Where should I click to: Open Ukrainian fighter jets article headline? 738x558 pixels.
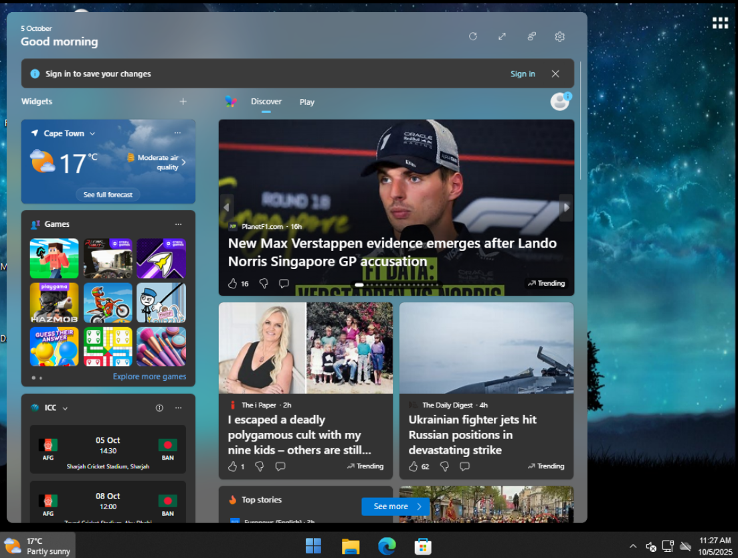(472, 435)
